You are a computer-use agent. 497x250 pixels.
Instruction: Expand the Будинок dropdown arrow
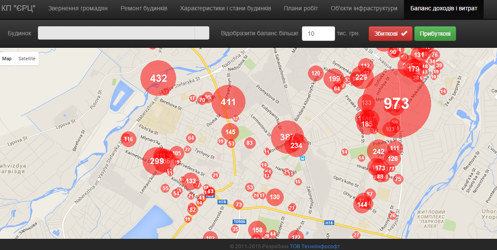pos(202,33)
